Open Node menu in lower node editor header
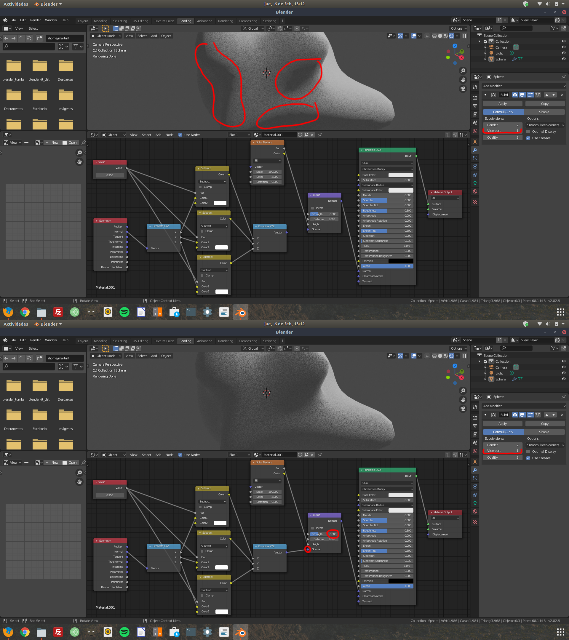 point(170,455)
